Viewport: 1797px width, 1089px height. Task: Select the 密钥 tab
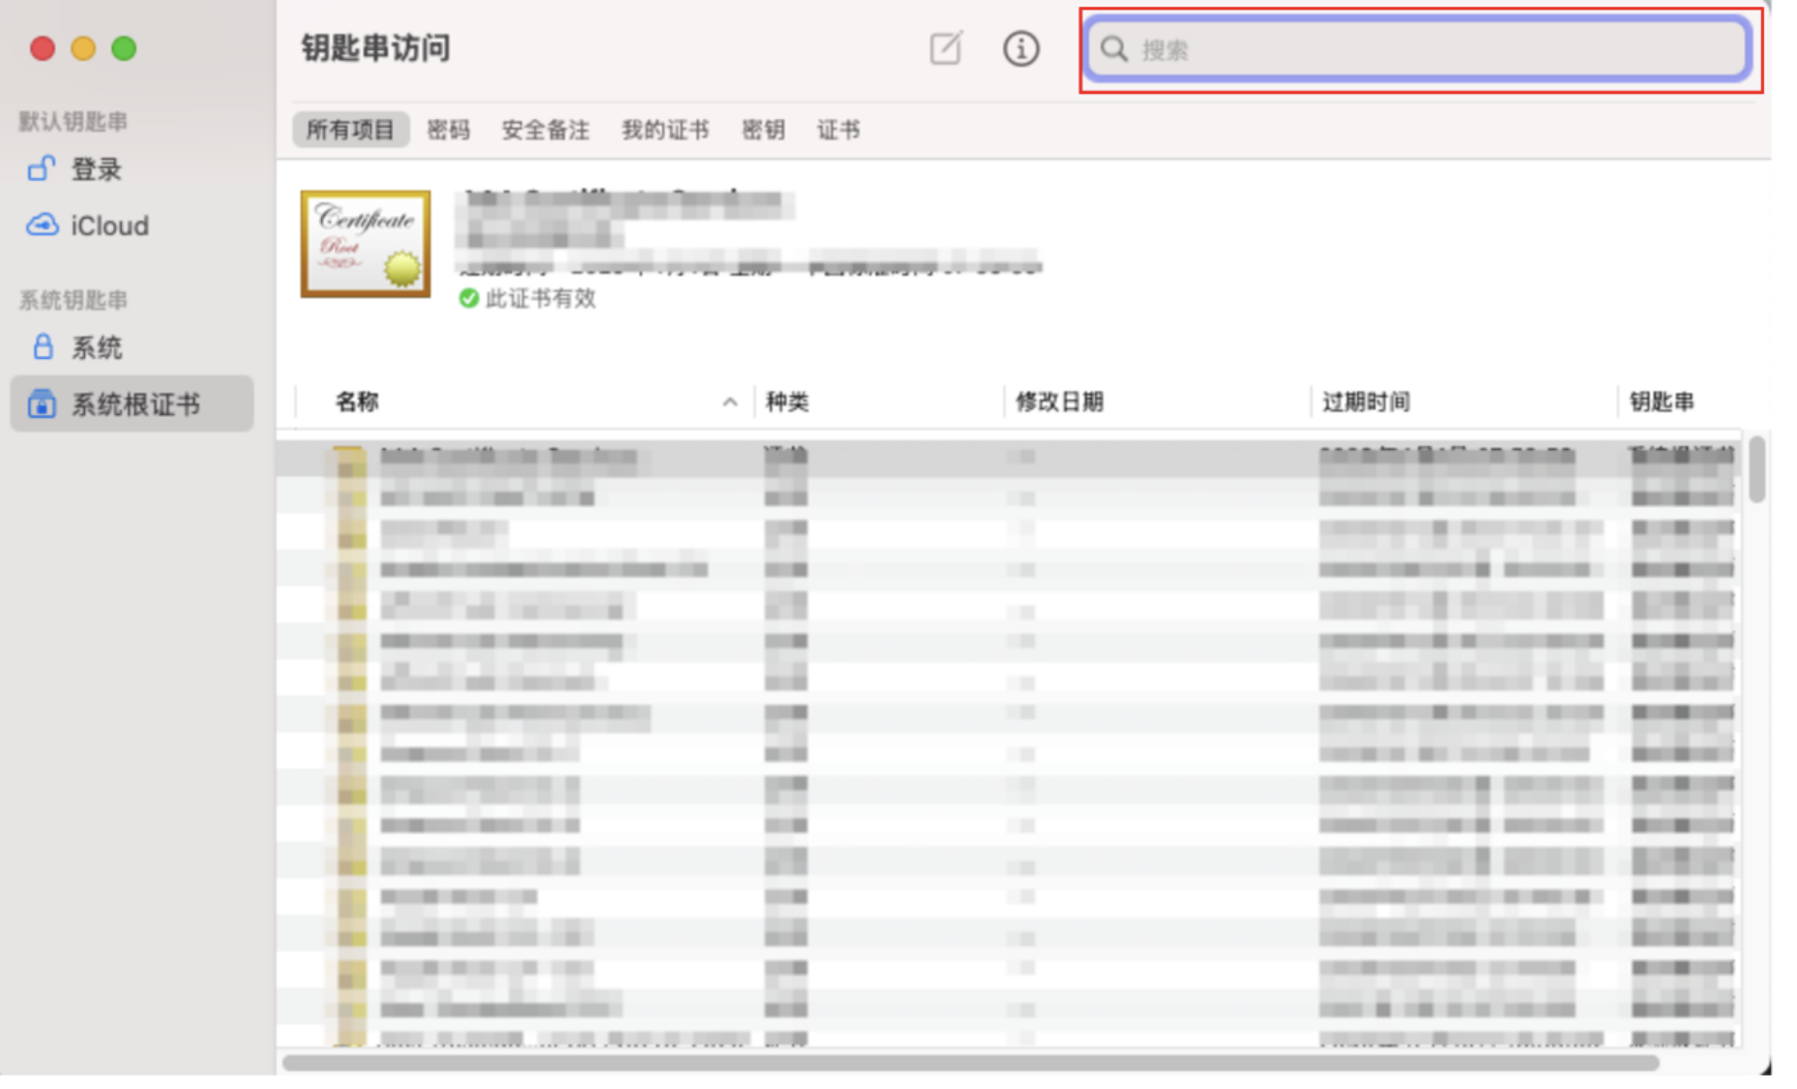tap(762, 130)
